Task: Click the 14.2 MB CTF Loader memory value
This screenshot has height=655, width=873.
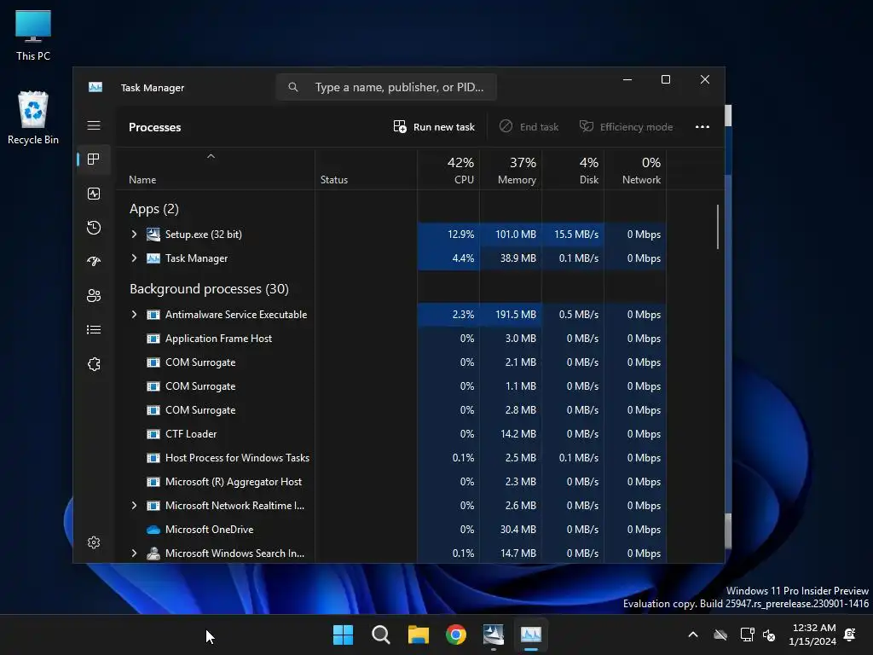Action: [x=517, y=434]
